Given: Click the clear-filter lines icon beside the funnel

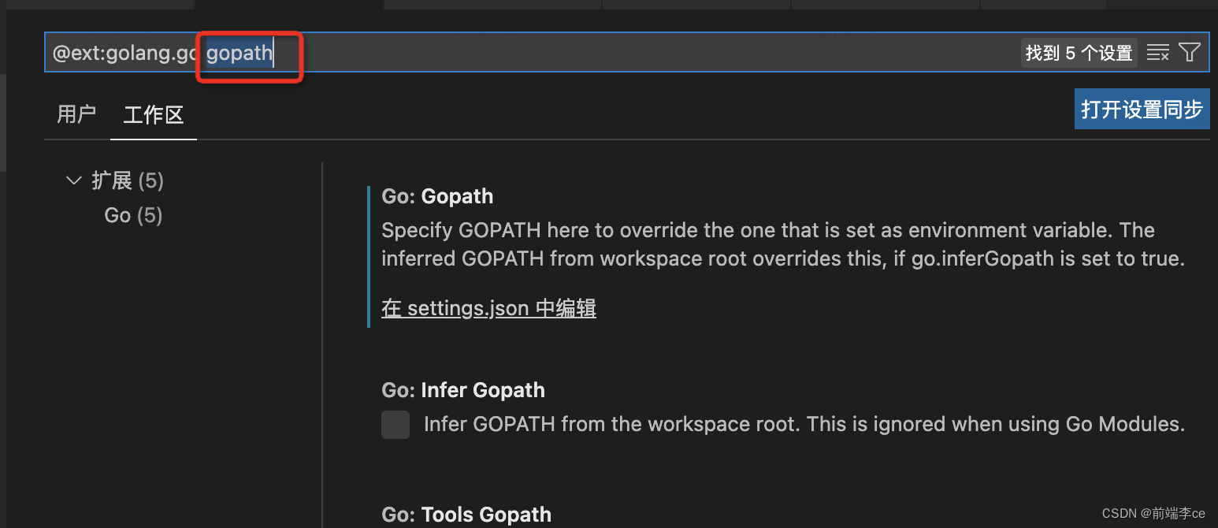Looking at the screenshot, I should click(x=1158, y=52).
